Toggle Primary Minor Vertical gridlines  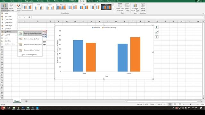tap(30, 50)
